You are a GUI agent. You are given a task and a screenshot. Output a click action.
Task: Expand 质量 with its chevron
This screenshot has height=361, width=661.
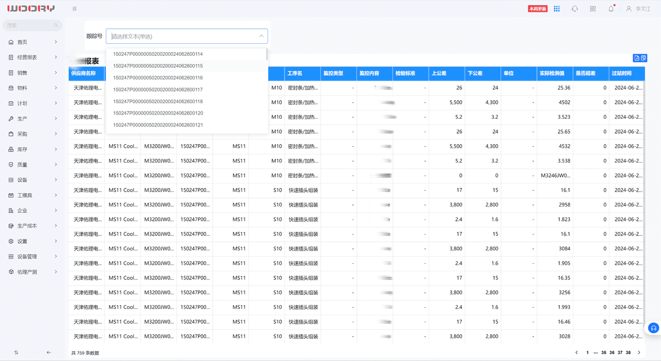pos(56,165)
